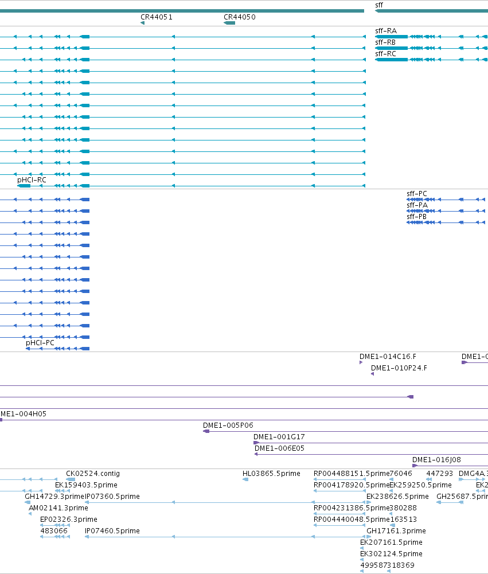Screen dimensions: 488x574
Task: Select the EK159403.5prime EST label
Action: click(86, 485)
